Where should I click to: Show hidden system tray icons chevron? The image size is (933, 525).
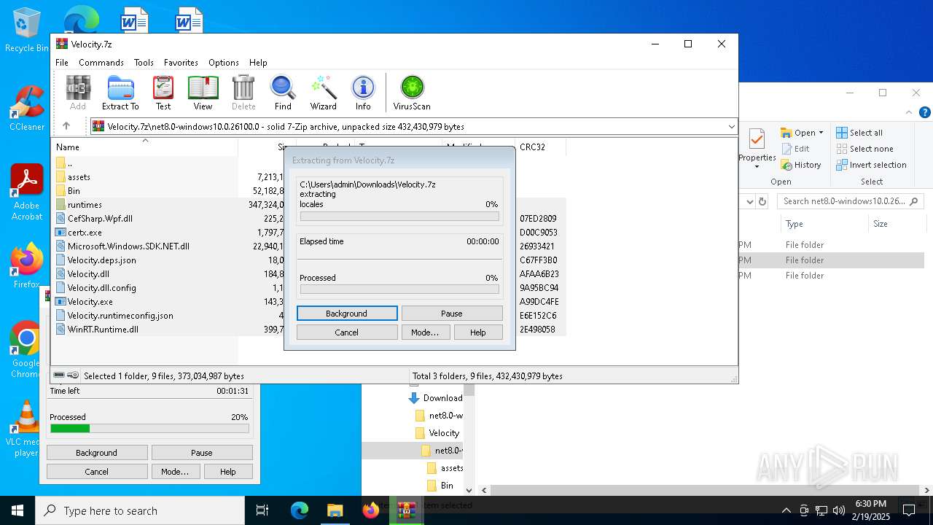pyautogui.click(x=786, y=510)
